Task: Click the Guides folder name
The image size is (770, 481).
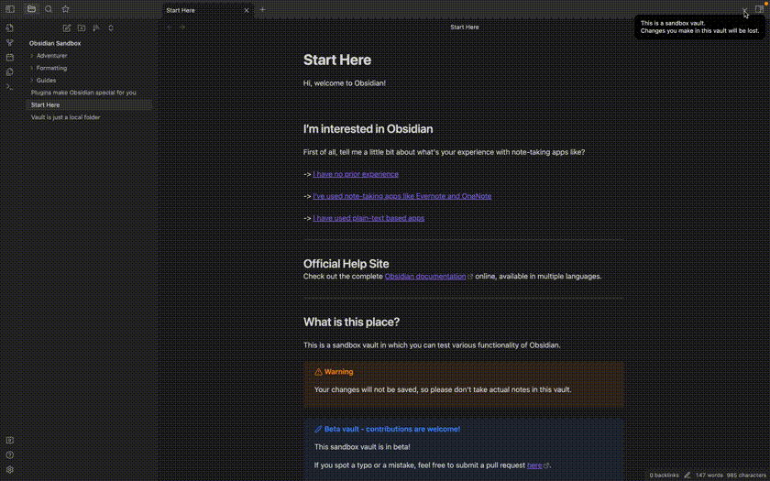Action: tap(46, 80)
